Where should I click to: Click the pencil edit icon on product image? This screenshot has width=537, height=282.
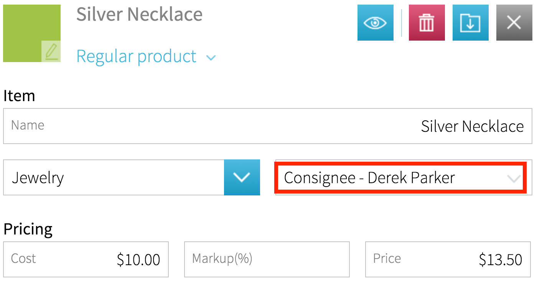(51, 51)
